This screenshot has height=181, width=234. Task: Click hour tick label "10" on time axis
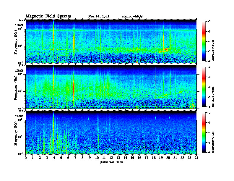pyautogui.click(x=97, y=158)
